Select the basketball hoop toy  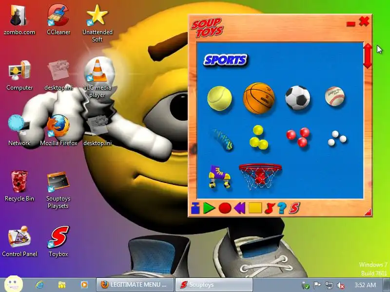coord(260,176)
